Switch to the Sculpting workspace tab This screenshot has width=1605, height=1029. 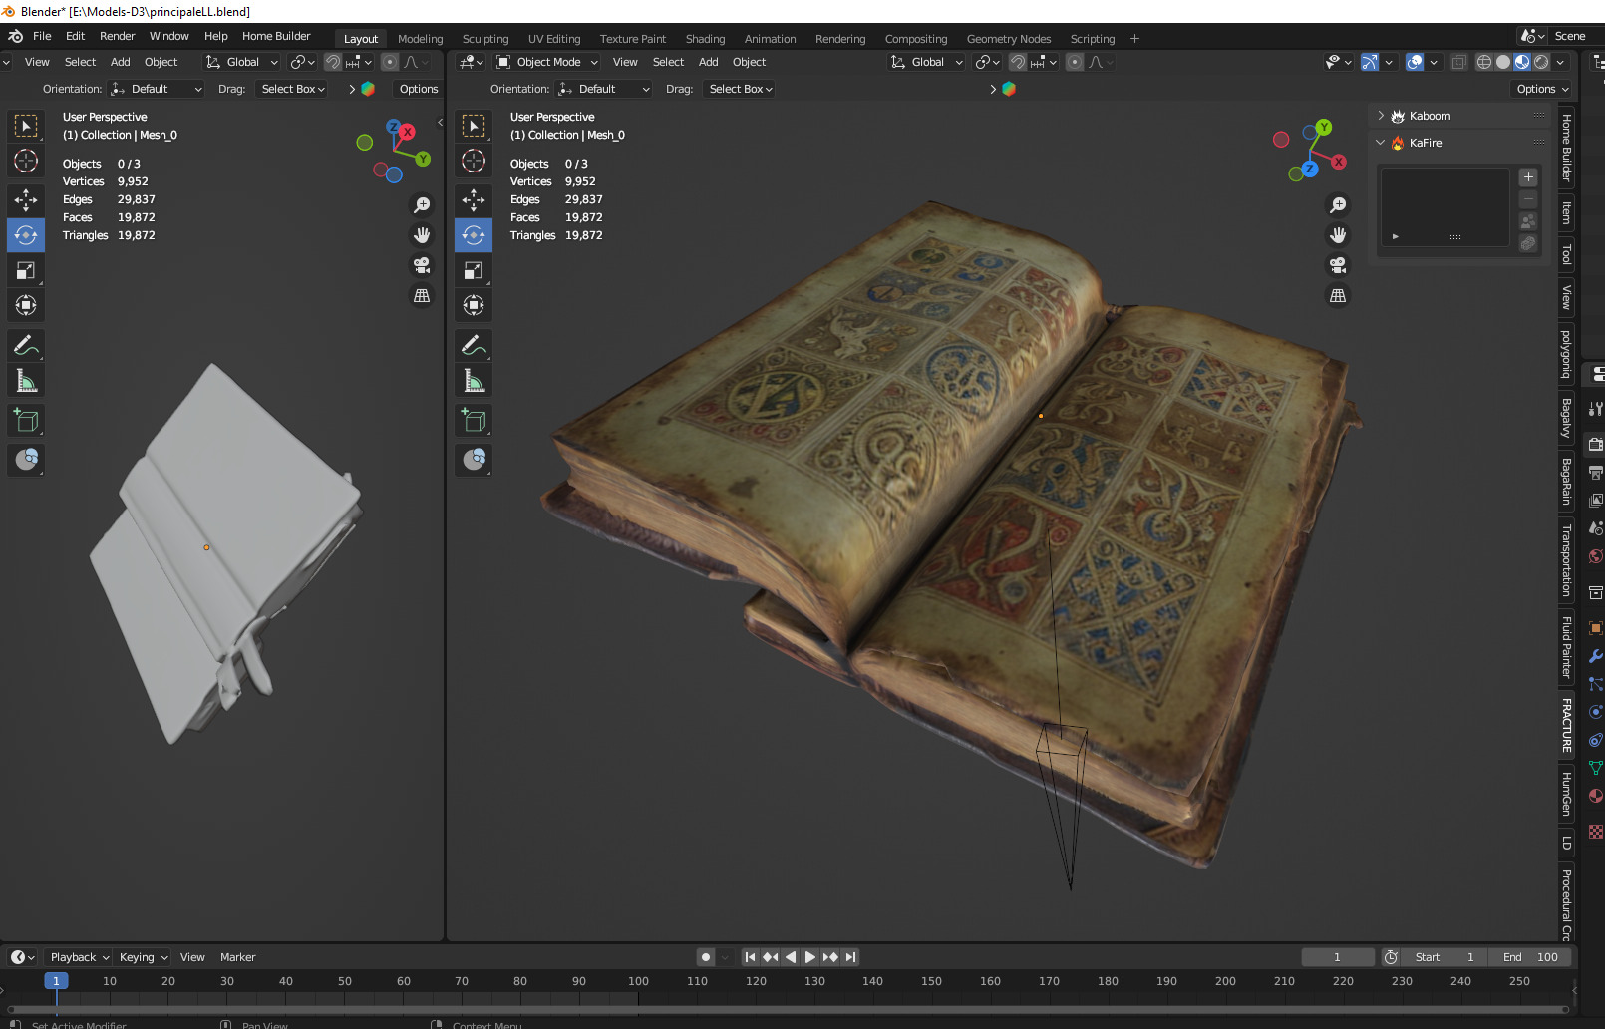[485, 39]
